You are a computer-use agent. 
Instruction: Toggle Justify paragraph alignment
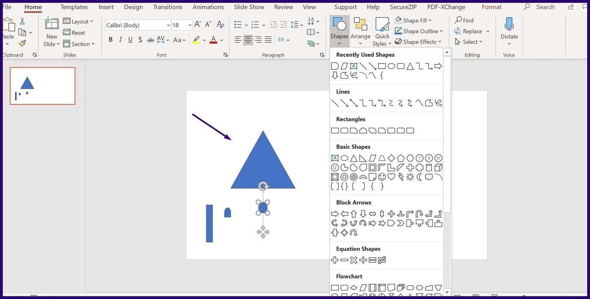coord(268,40)
